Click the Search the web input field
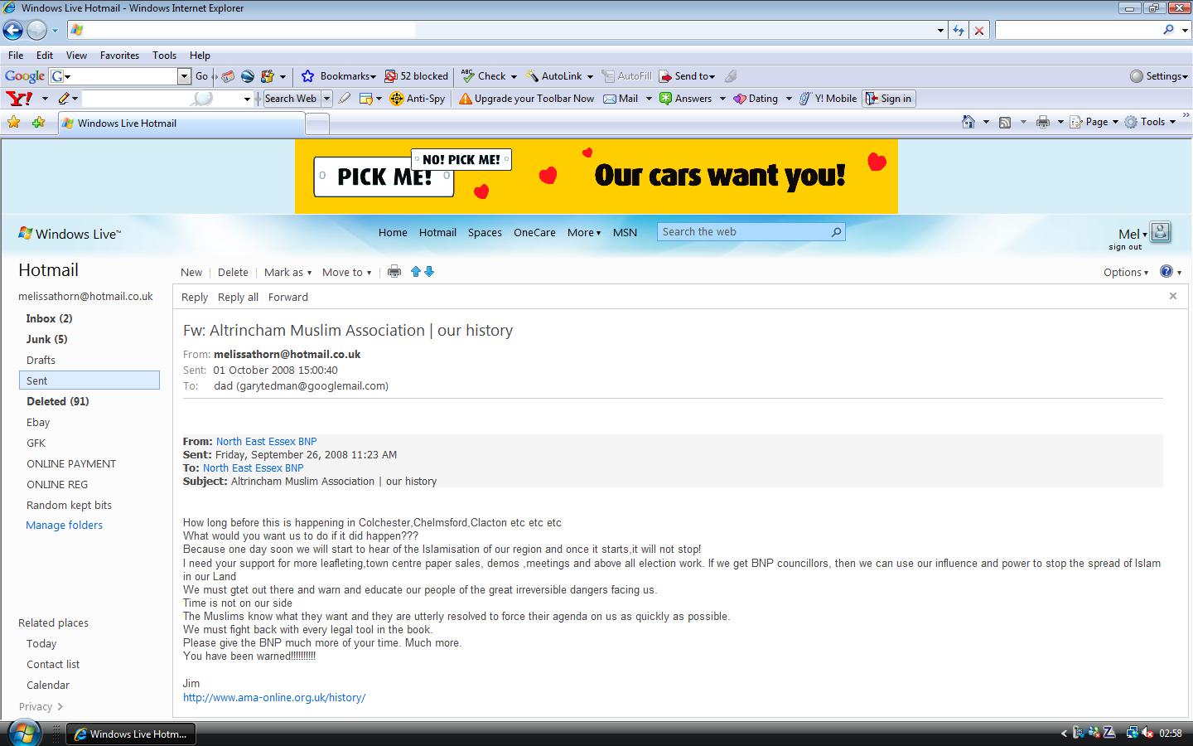 coord(743,232)
